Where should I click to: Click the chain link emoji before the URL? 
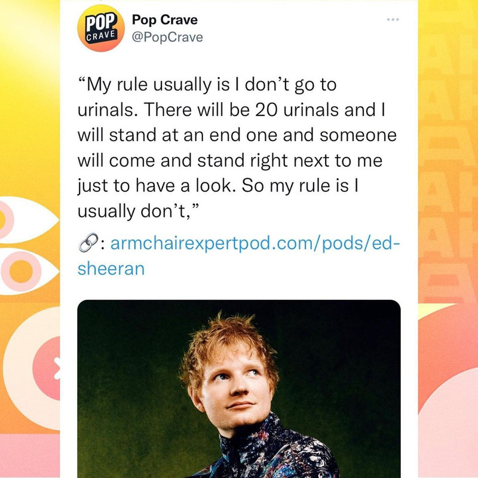(x=88, y=243)
